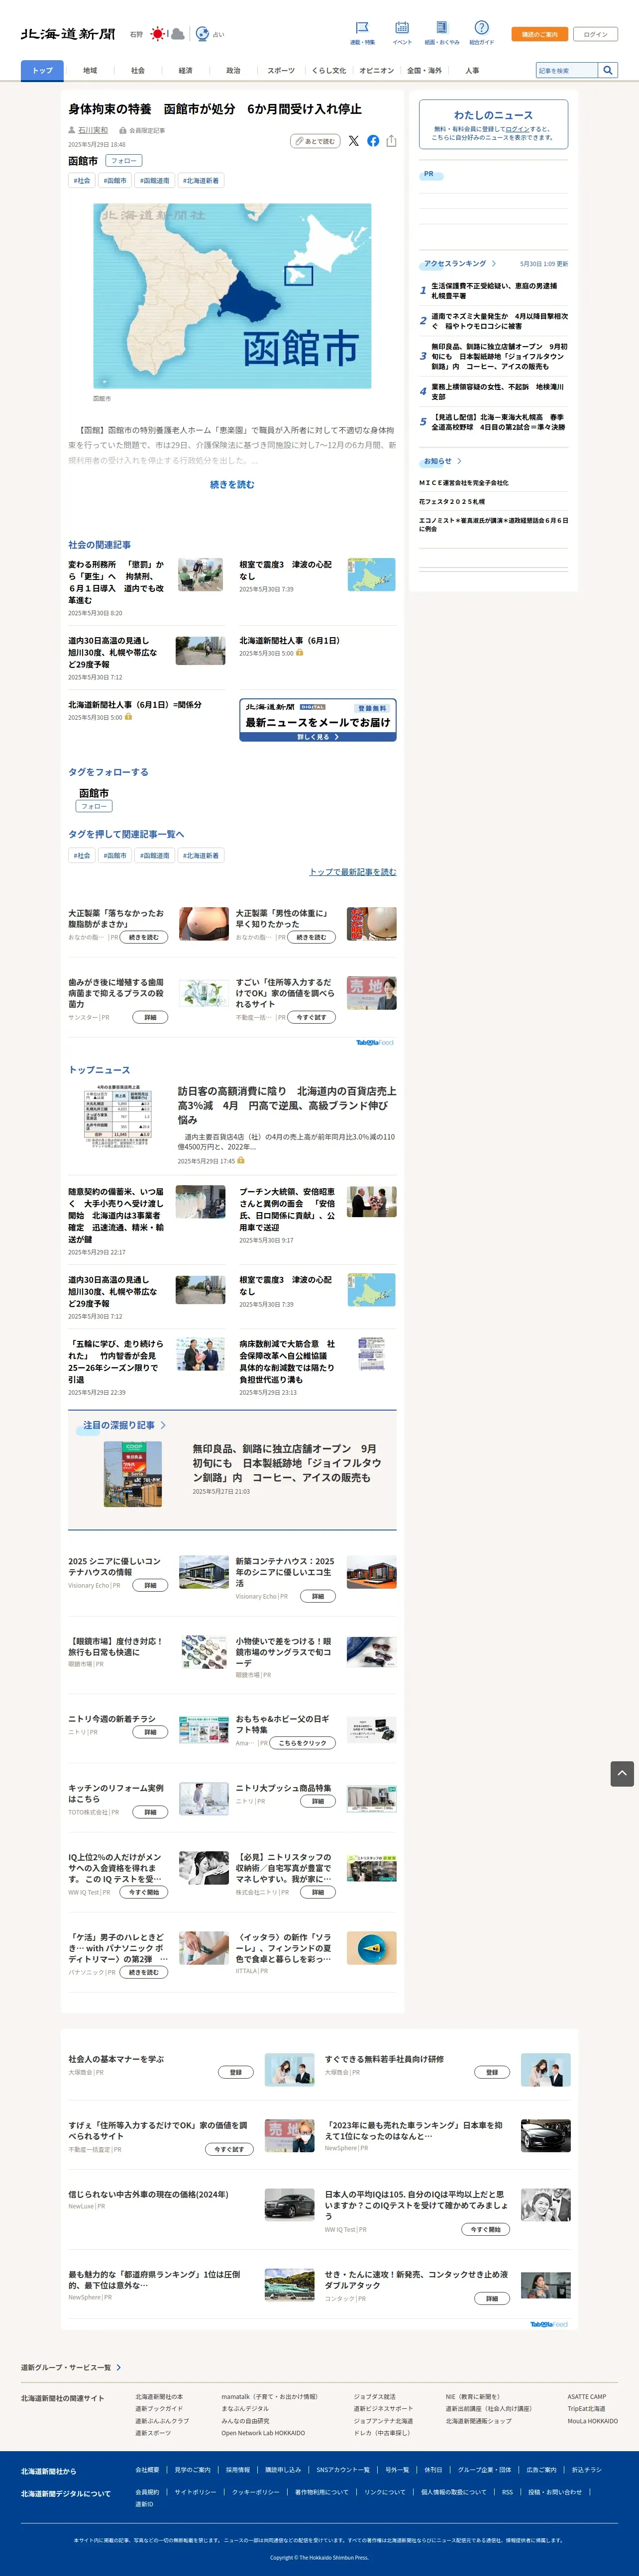Open ranking item 4 about 業務上横領容疑の女性
Image resolution: width=639 pixels, height=2576 pixels.
(497, 391)
